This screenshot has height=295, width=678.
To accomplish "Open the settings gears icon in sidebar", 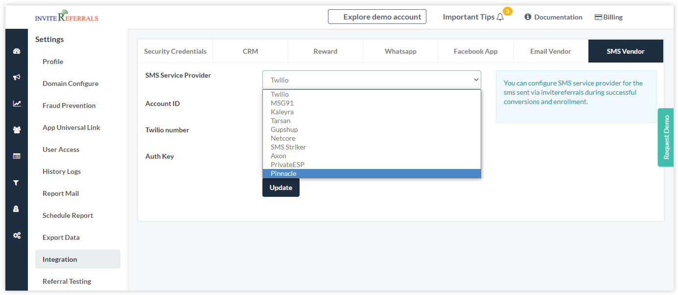I will (17, 235).
